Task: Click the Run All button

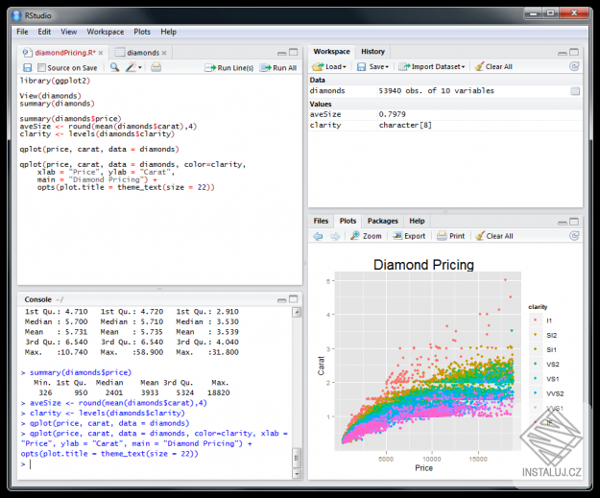Action: pos(278,68)
